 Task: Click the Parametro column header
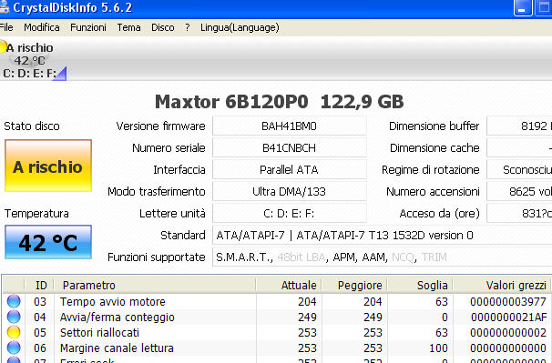[155, 285]
